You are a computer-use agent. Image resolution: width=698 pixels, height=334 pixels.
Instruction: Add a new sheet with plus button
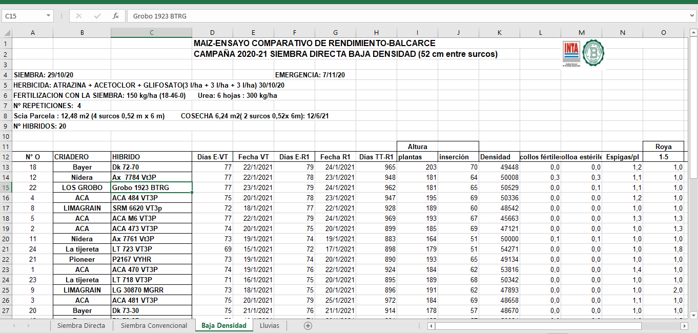tap(307, 326)
